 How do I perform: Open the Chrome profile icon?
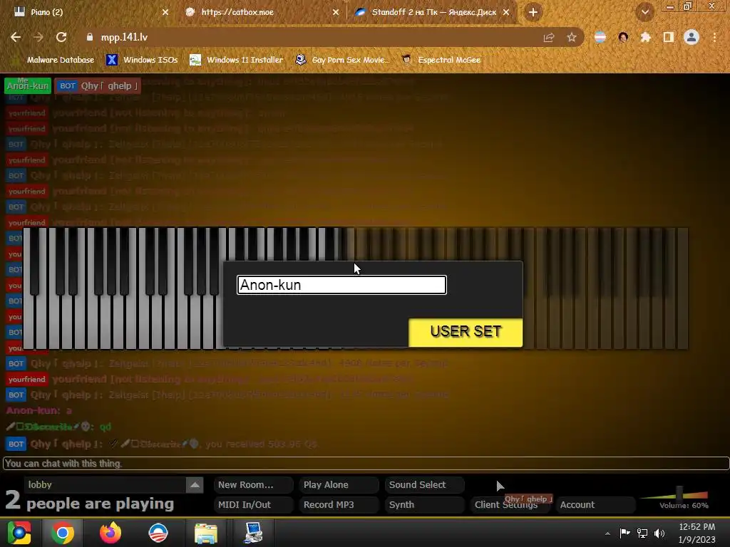692,37
